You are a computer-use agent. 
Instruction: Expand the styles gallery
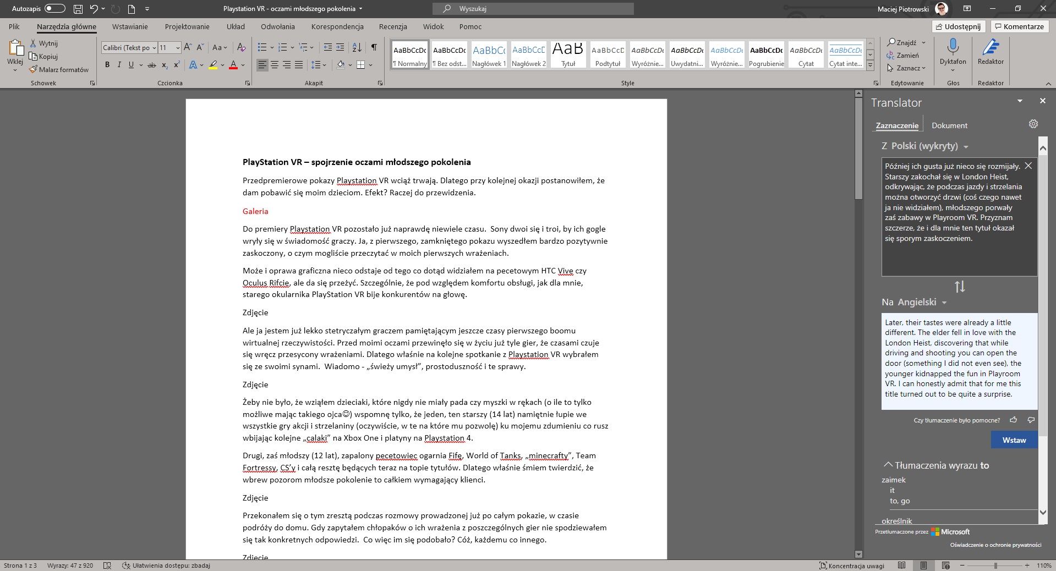[x=871, y=66]
